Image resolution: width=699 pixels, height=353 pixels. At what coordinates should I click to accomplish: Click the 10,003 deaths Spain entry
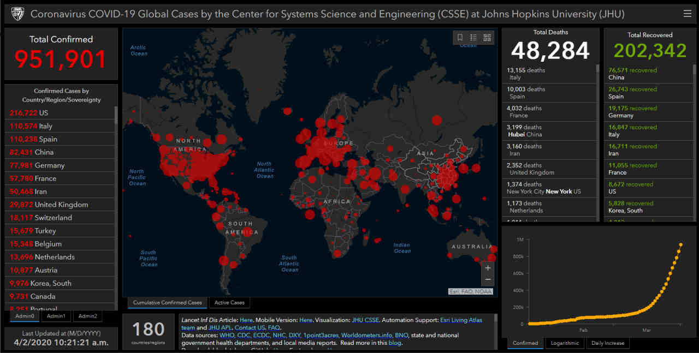pyautogui.click(x=549, y=93)
